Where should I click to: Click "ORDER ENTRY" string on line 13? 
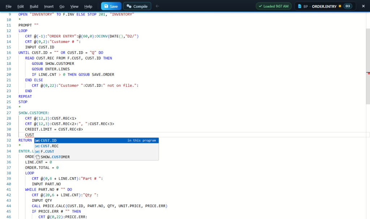tap(62, 36)
